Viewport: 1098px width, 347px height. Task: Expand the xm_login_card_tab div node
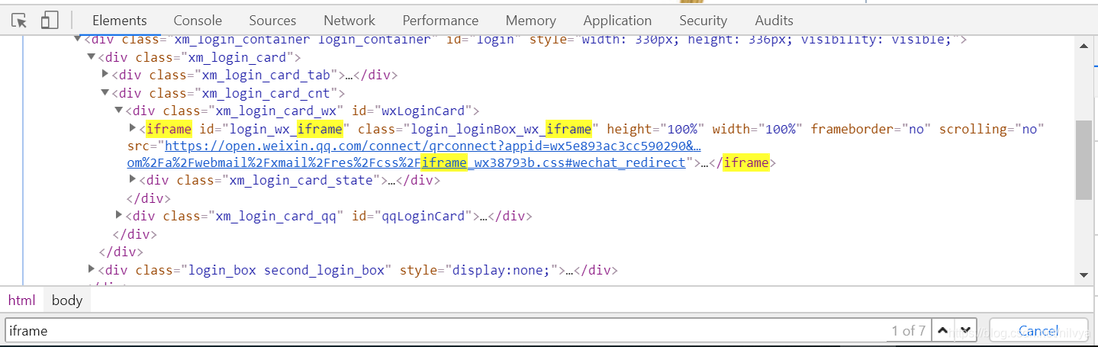tap(105, 74)
